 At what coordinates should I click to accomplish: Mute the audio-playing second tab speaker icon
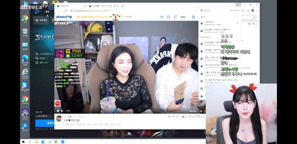click(x=114, y=6)
